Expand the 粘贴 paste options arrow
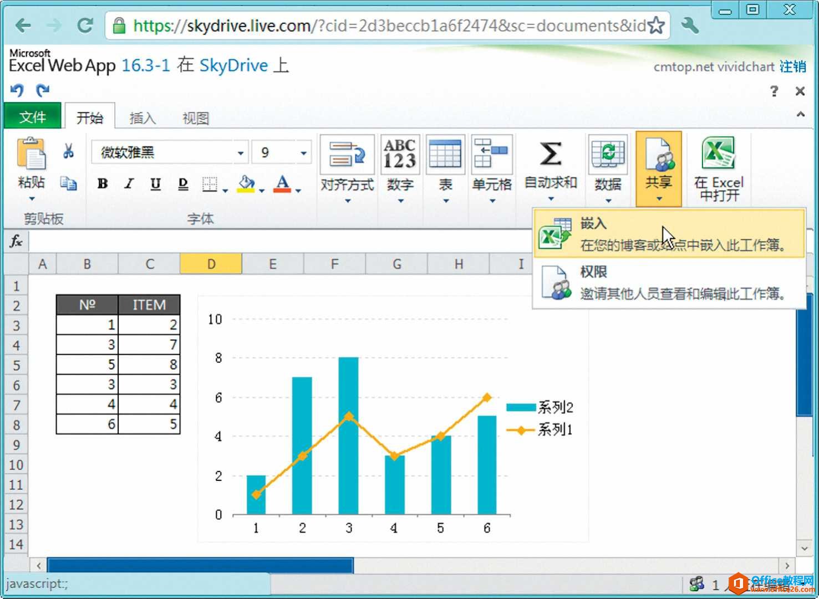Image resolution: width=819 pixels, height=599 pixels. (32, 198)
